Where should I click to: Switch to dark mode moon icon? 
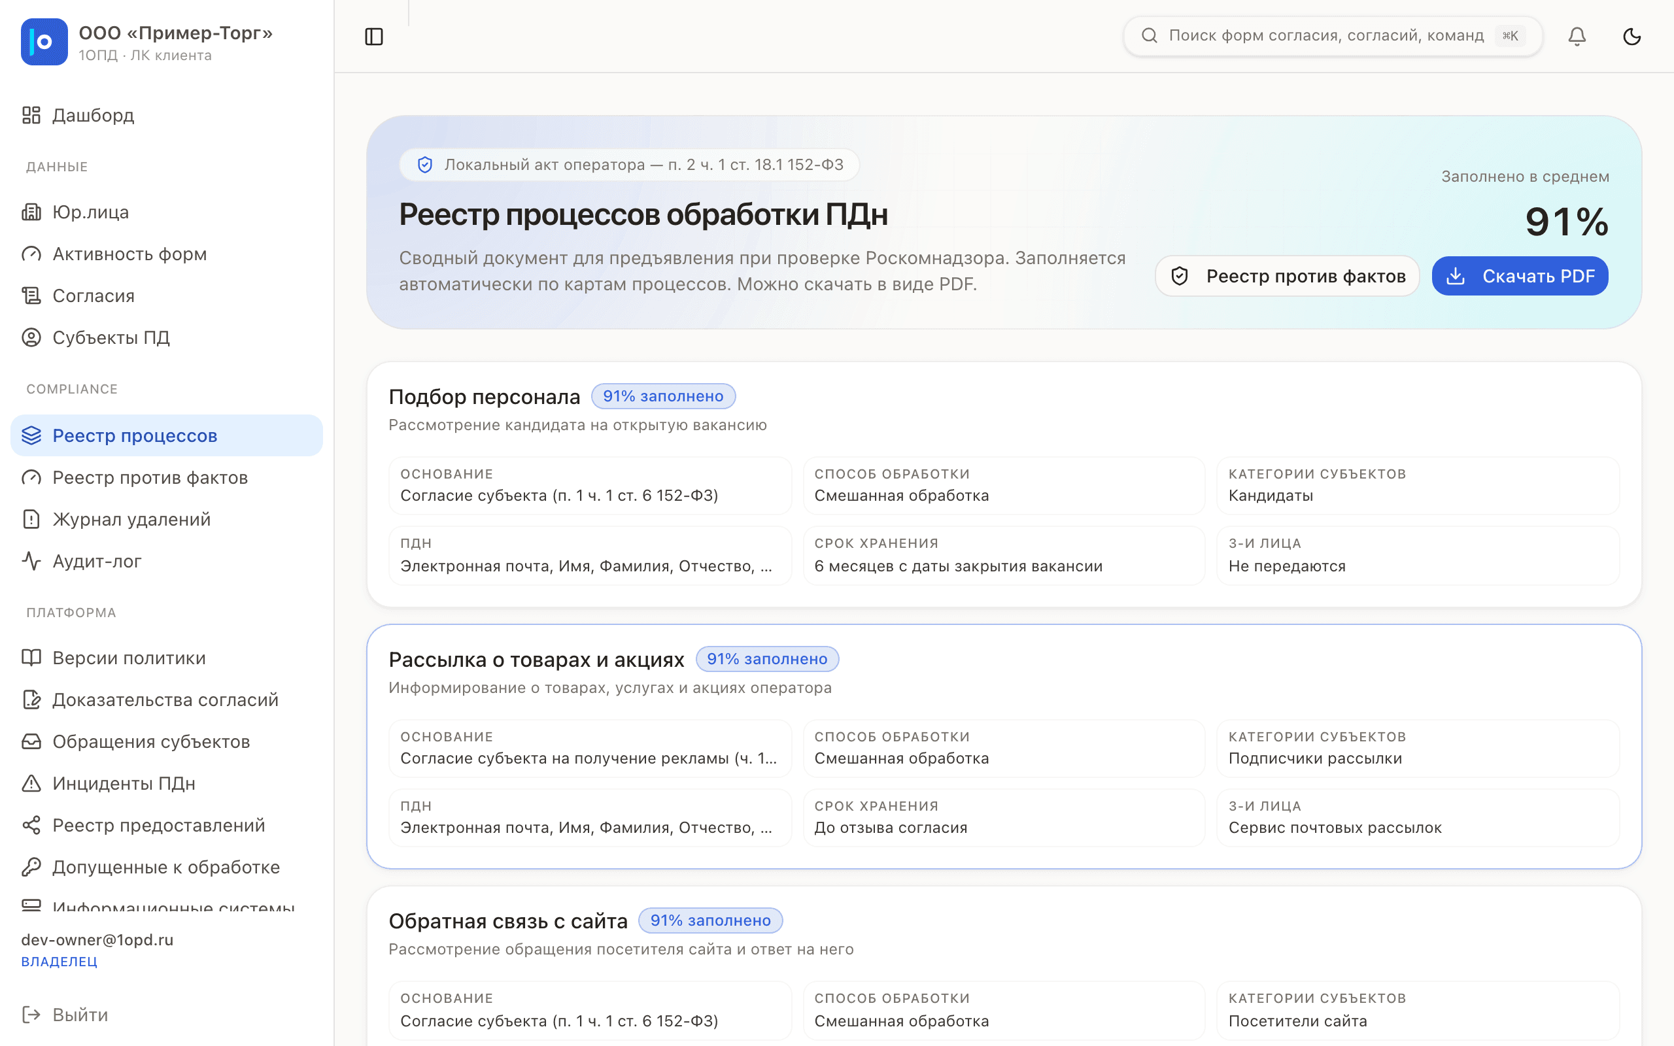pos(1631,36)
